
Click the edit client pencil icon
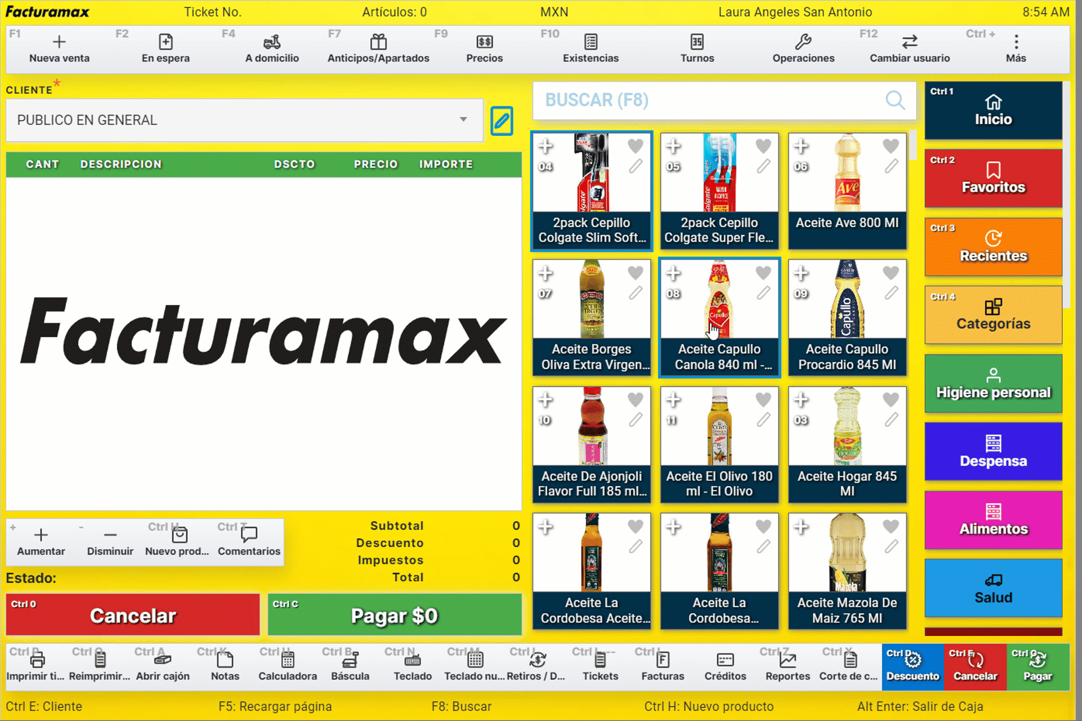tap(502, 121)
